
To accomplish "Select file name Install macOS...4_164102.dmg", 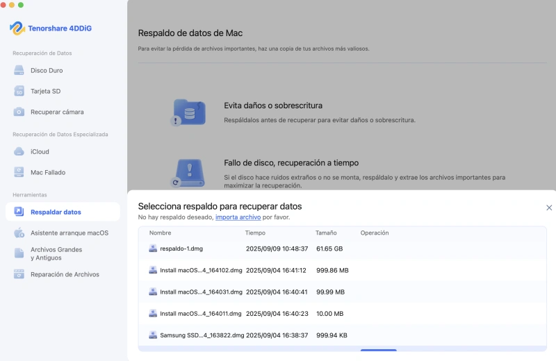I will click(x=201, y=270).
